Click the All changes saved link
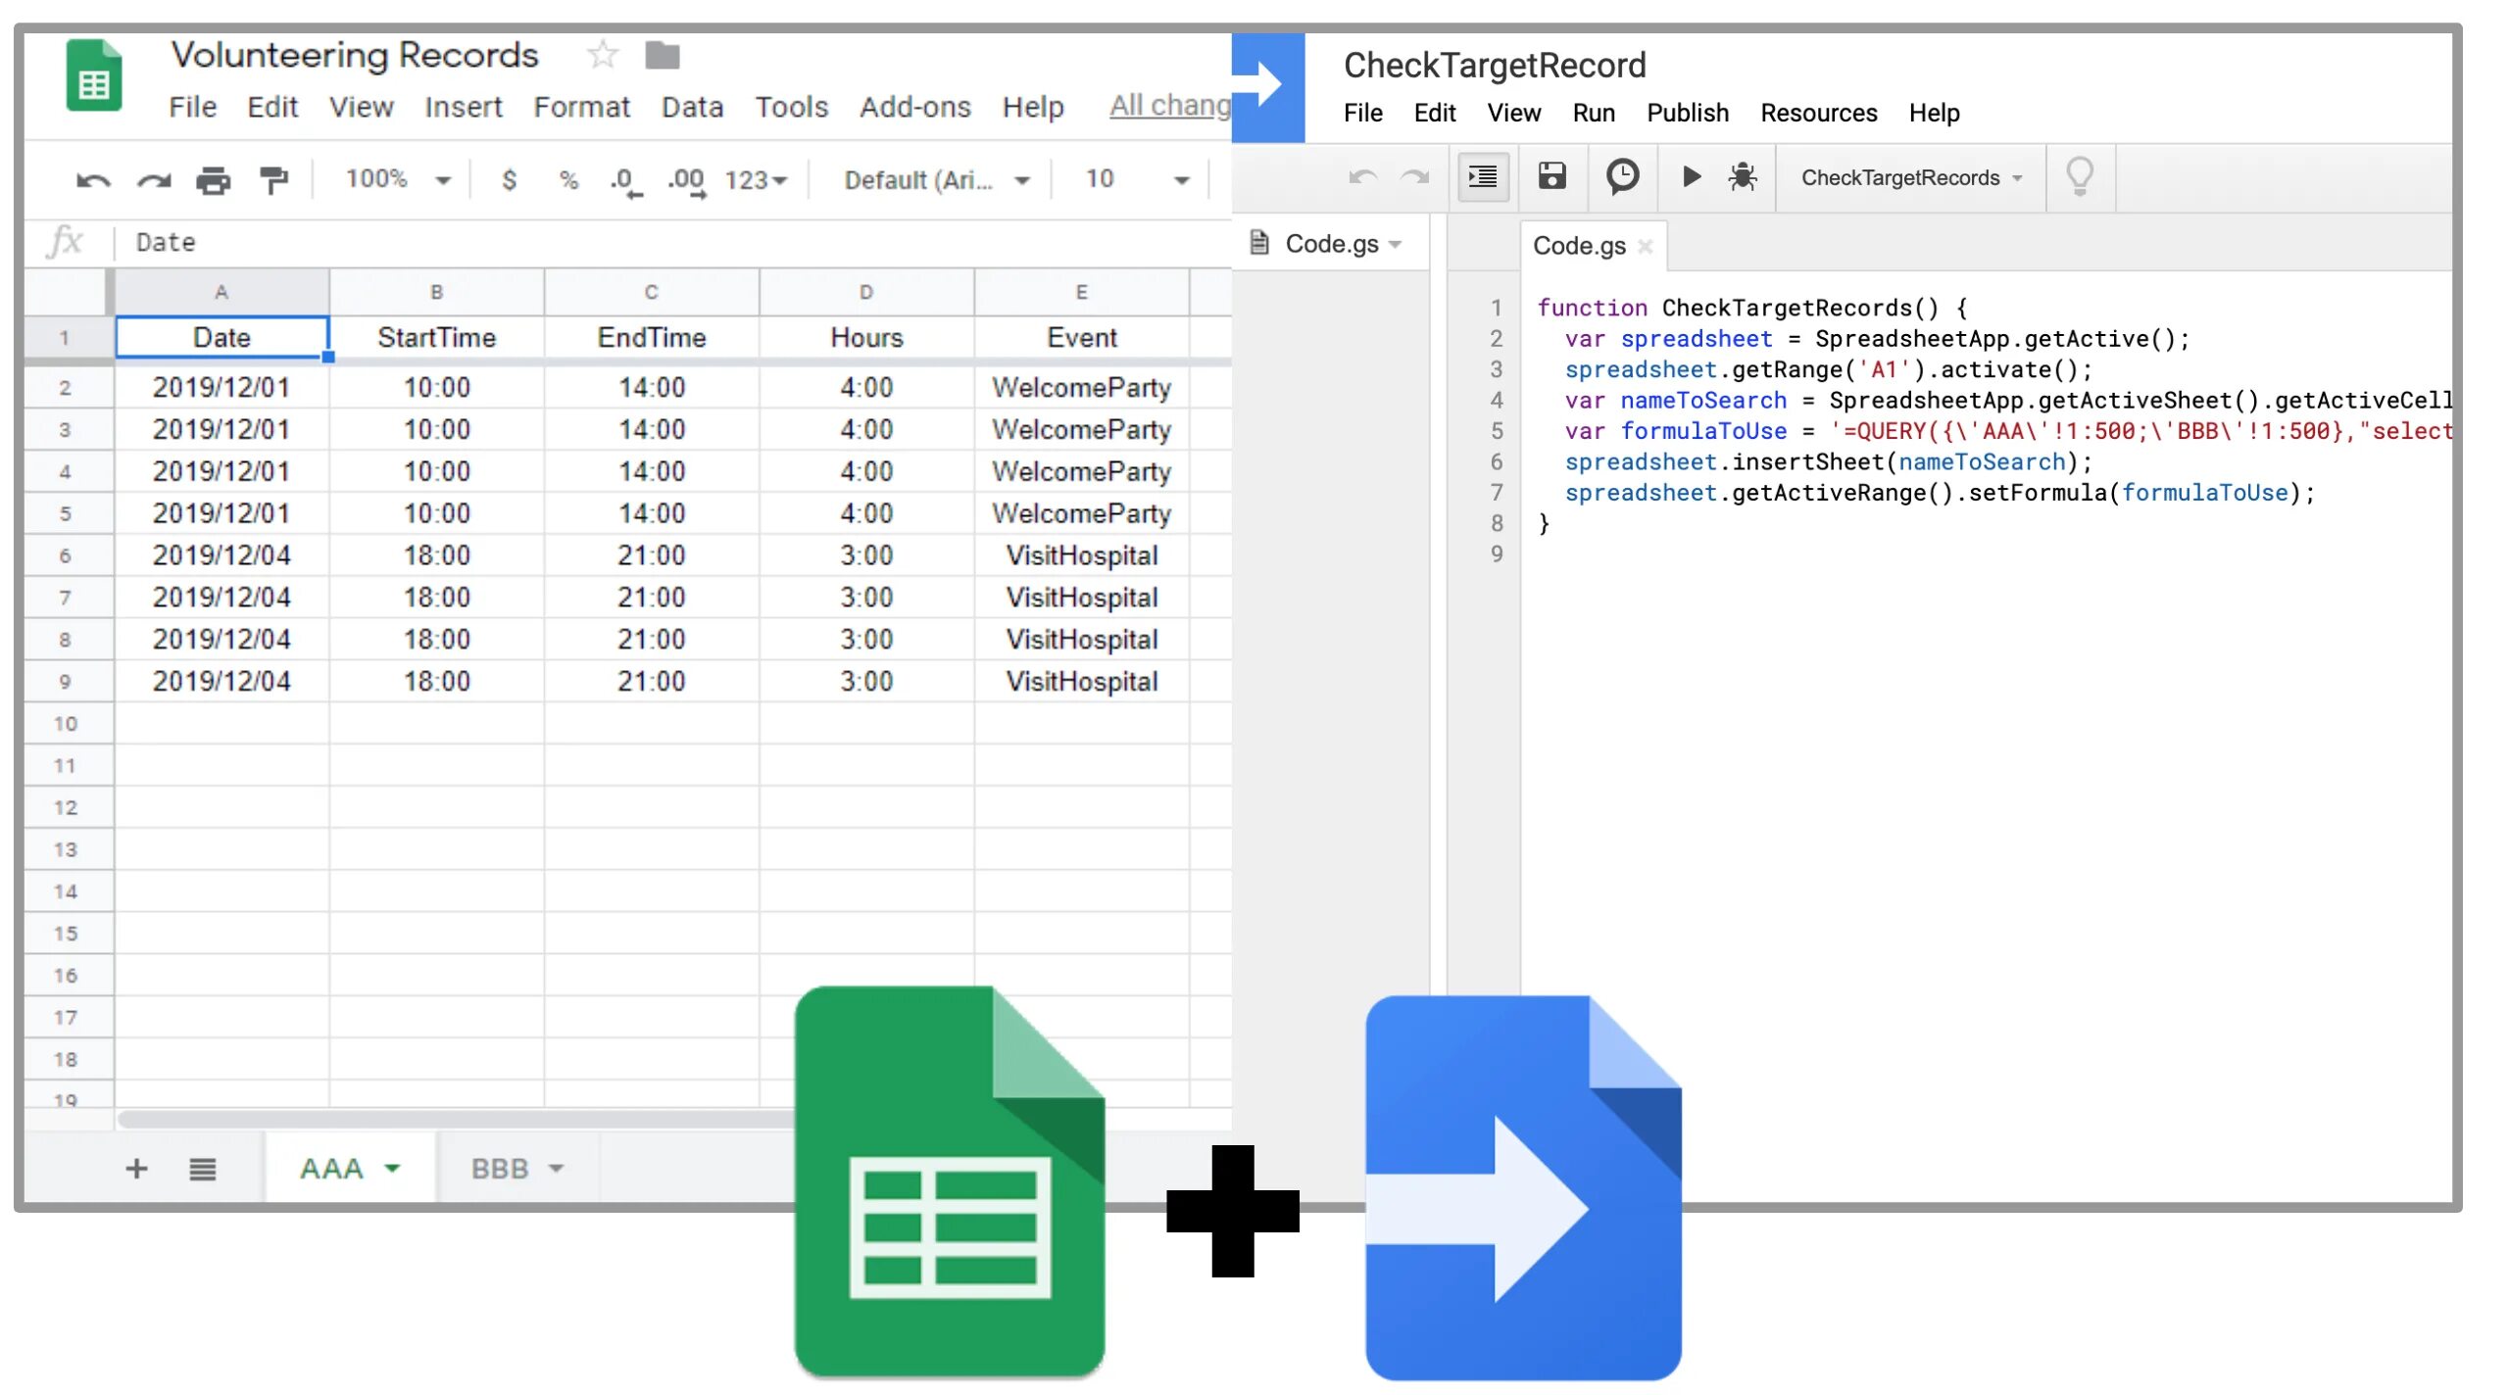The height and width of the screenshot is (1395, 2509). [x=1169, y=106]
